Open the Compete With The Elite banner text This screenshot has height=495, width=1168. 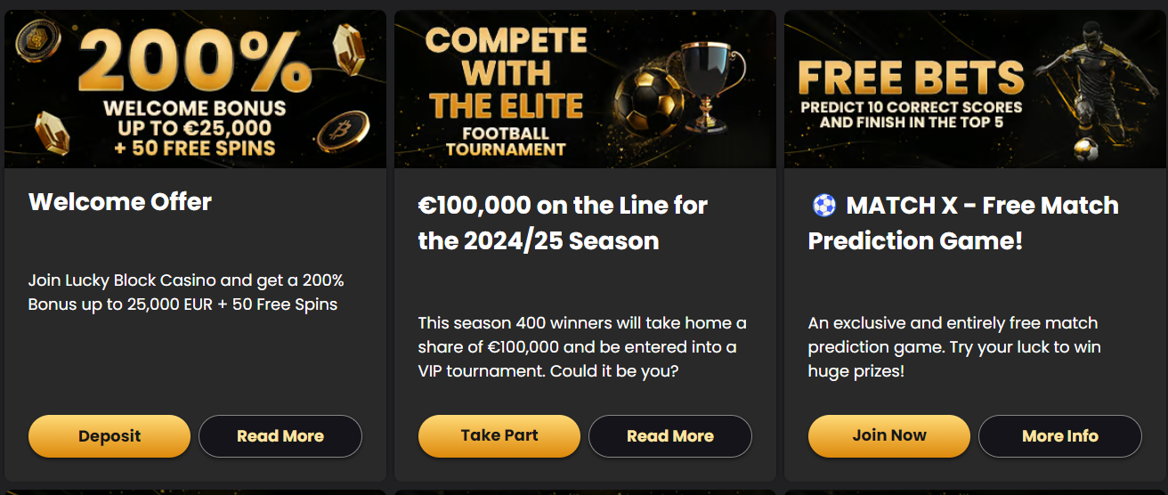(x=506, y=89)
